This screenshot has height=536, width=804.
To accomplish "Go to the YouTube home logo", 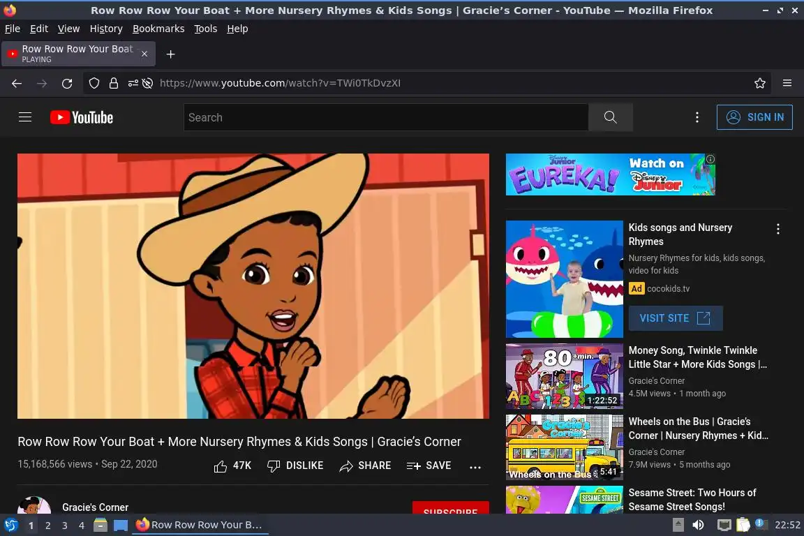I will [82, 117].
